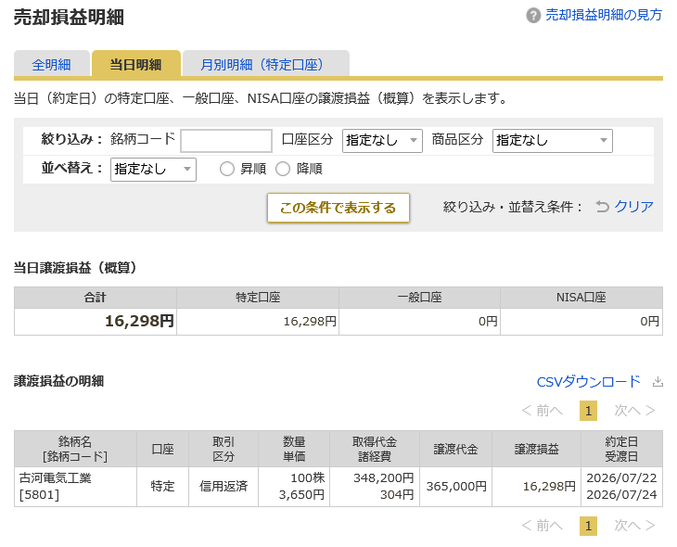Go to previous page using upper ＜前へ
Screen dimensions: 677x547
(543, 410)
